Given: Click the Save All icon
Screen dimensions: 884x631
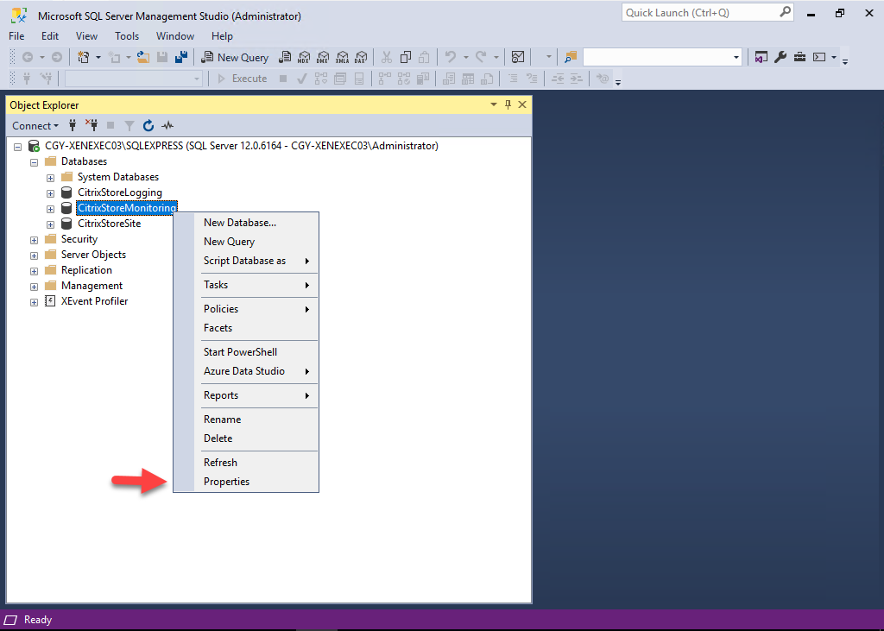Looking at the screenshot, I should [x=181, y=57].
